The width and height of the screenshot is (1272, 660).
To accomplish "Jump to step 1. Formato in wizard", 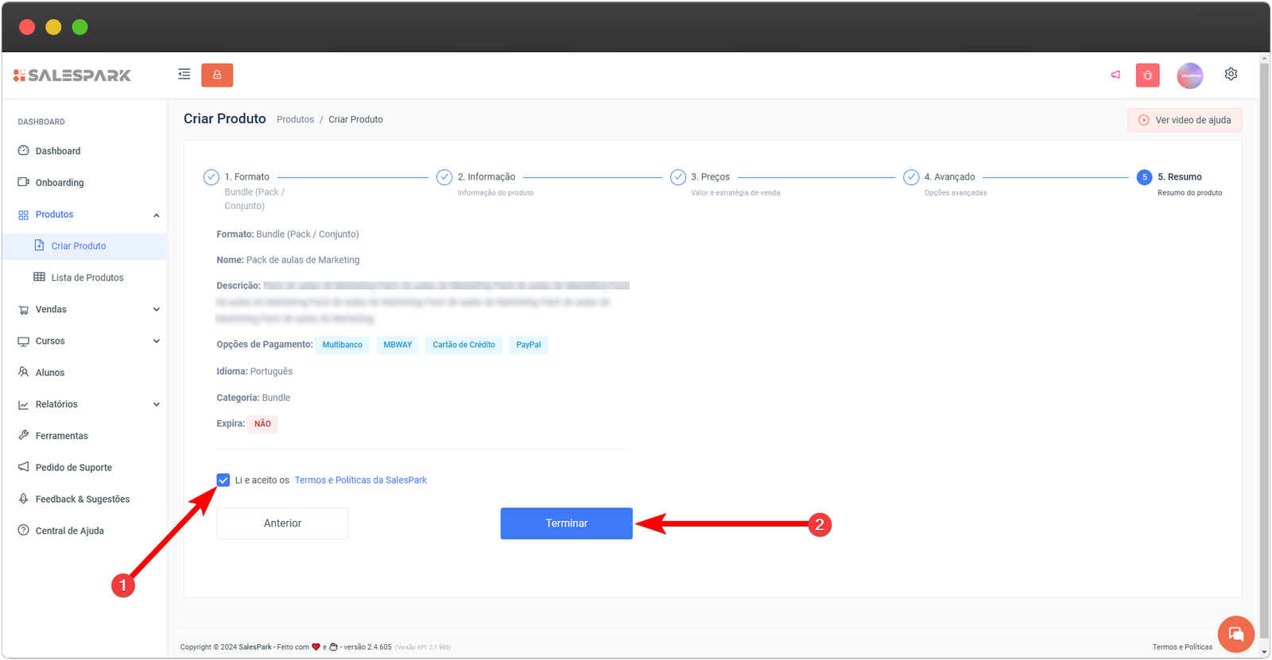I will coord(246,177).
